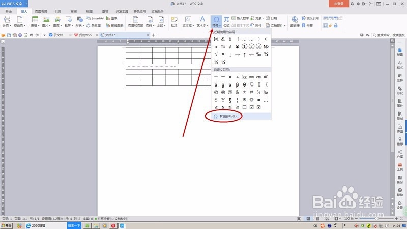This screenshot has width=407, height=229.
Task: Open the SmartArt insert tool
Action: tap(95, 18)
